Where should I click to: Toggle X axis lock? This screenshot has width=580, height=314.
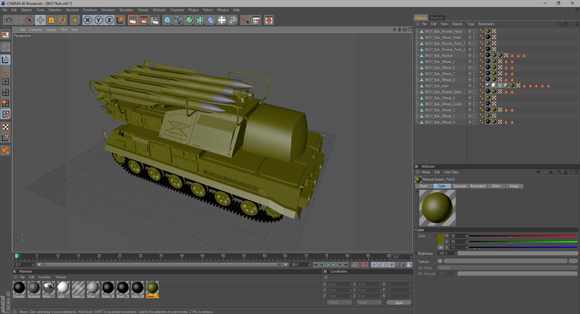pos(87,20)
